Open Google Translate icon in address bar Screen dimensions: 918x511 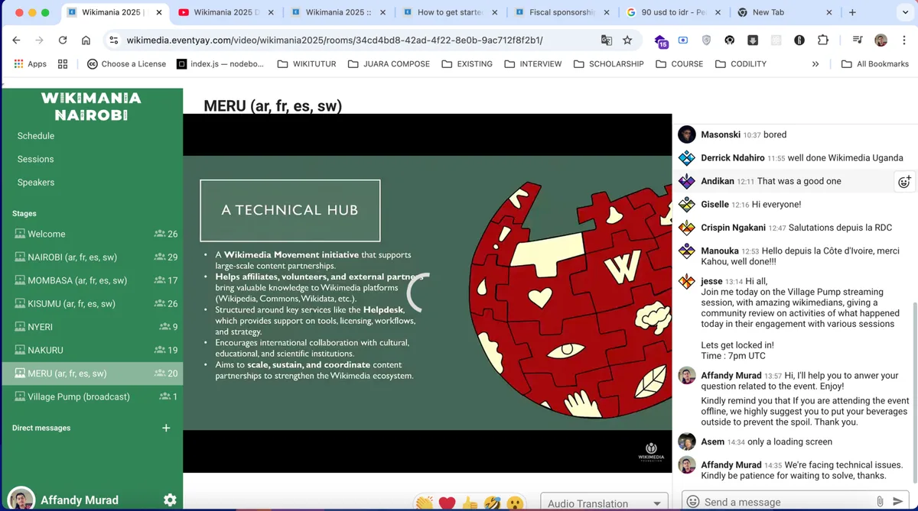point(607,40)
